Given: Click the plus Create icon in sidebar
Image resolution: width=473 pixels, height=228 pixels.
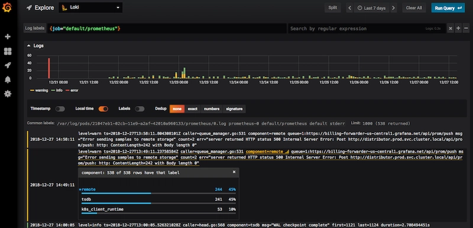Looking at the screenshot, I should coord(8,37).
